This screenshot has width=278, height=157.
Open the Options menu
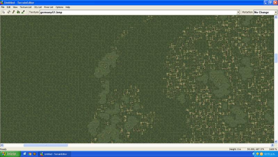pos(59,7)
